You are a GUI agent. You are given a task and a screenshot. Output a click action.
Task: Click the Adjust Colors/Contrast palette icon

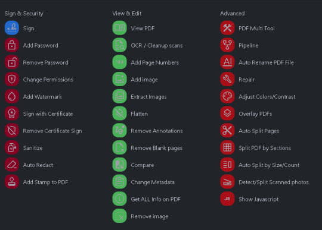click(x=227, y=96)
